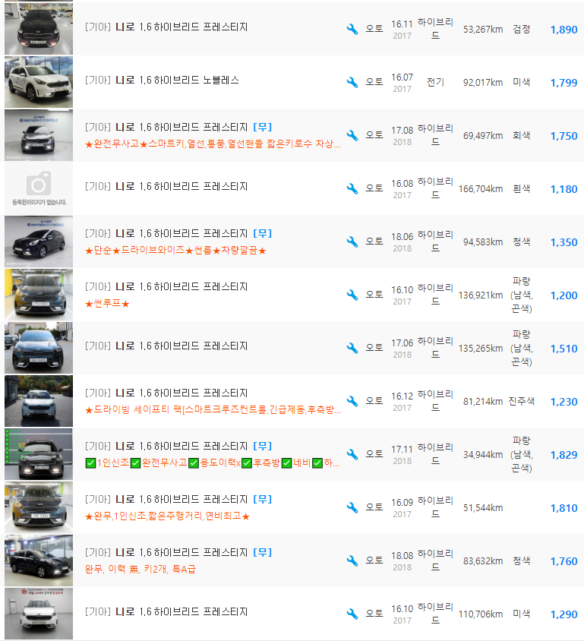Open thumbnail of Niro priced 1,230

pos(39,401)
